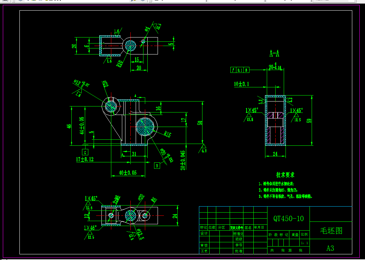The height and width of the screenshot is (260, 365).
Task: Select the 44±0.05 vertical dimension
Action: coord(82,125)
